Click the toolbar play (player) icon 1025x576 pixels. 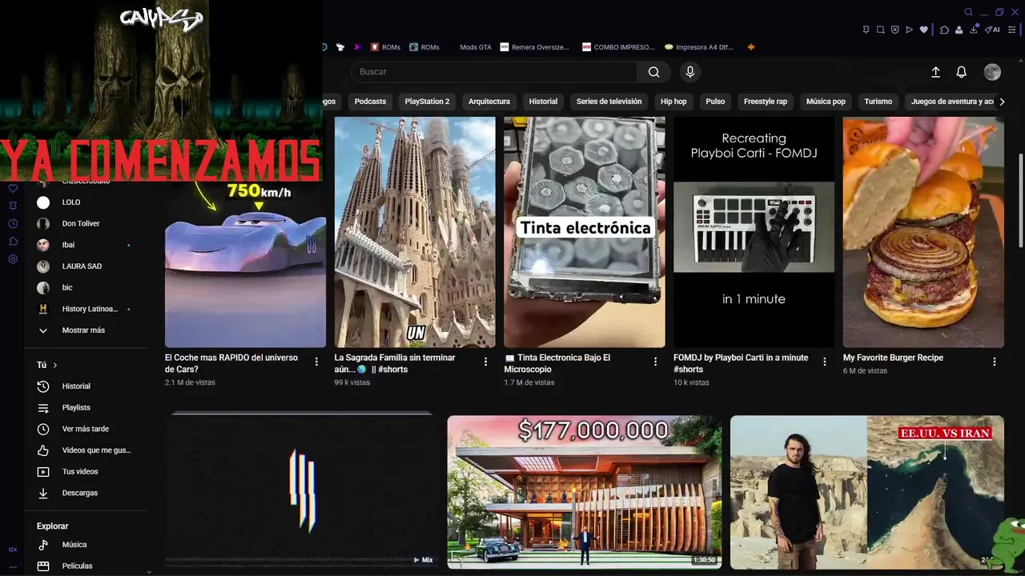coord(909,30)
